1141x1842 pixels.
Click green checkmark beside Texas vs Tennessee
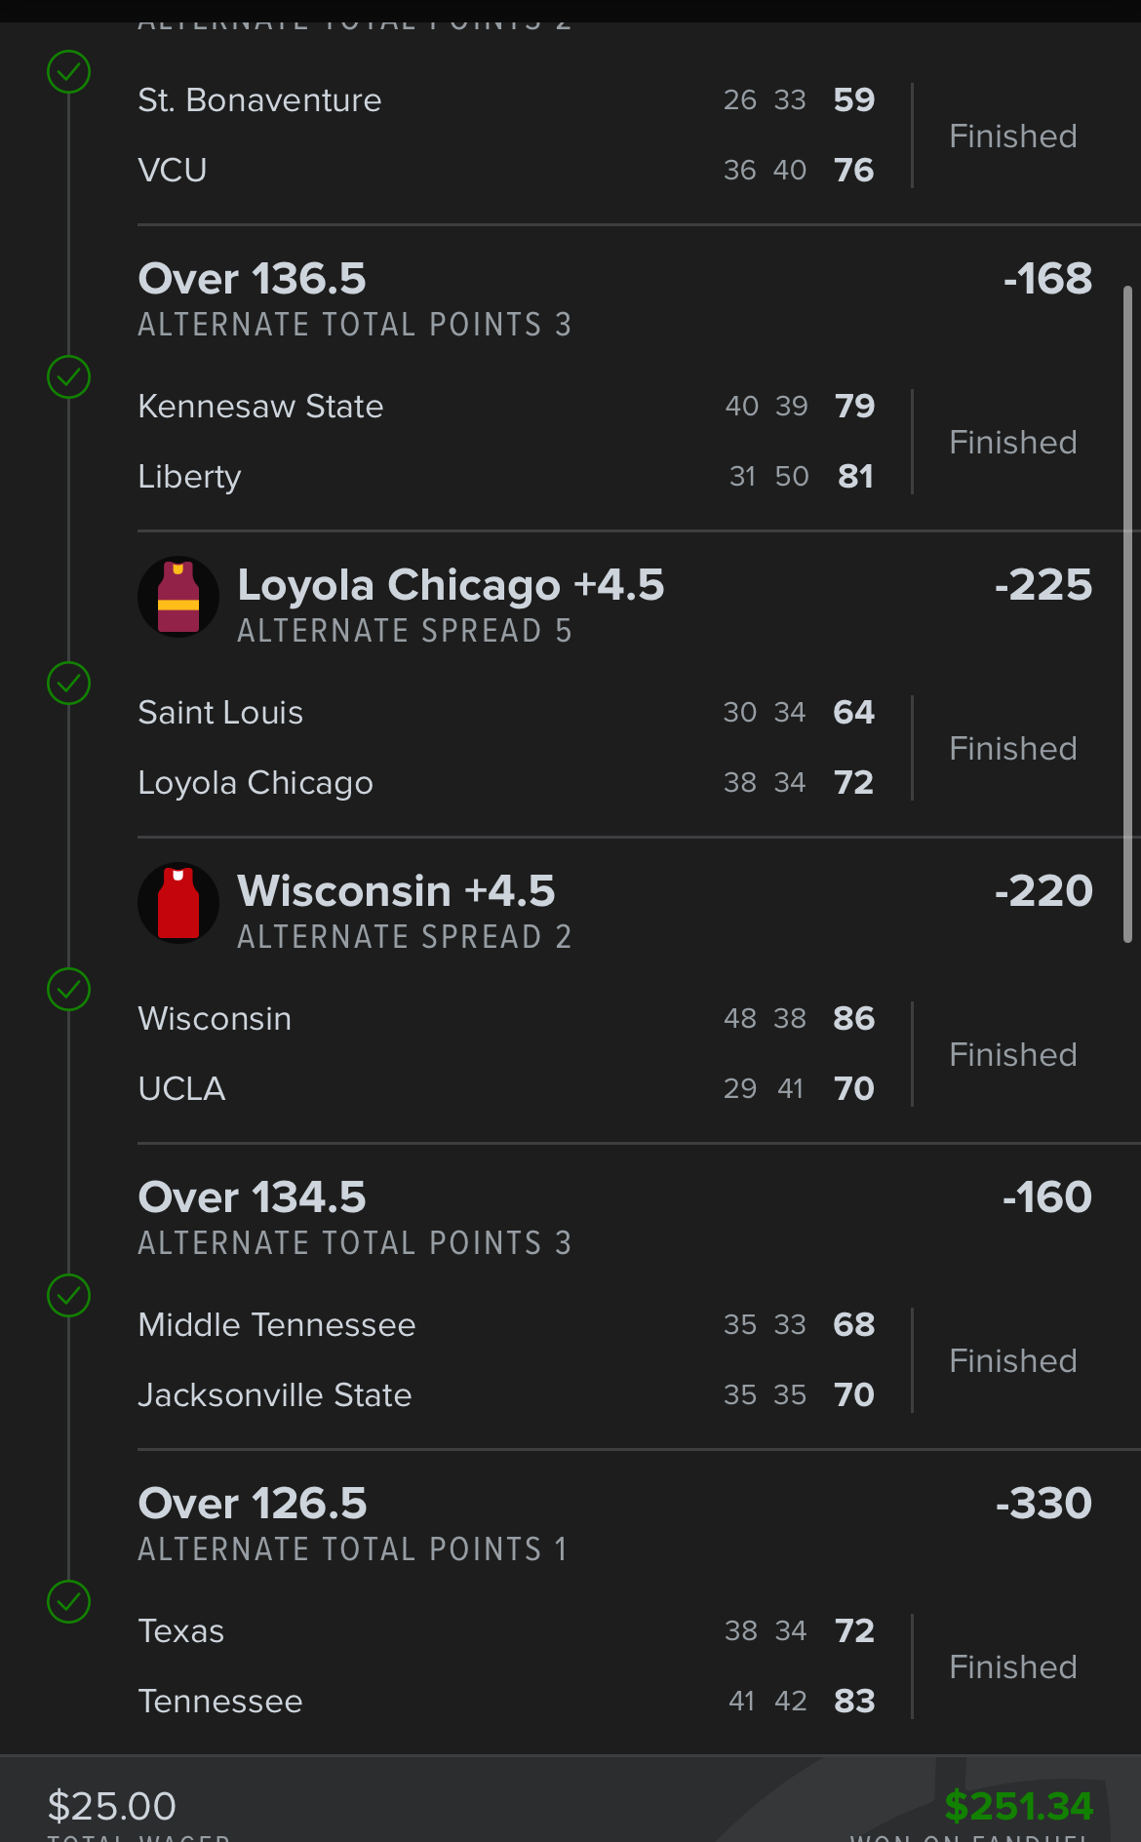click(69, 1602)
